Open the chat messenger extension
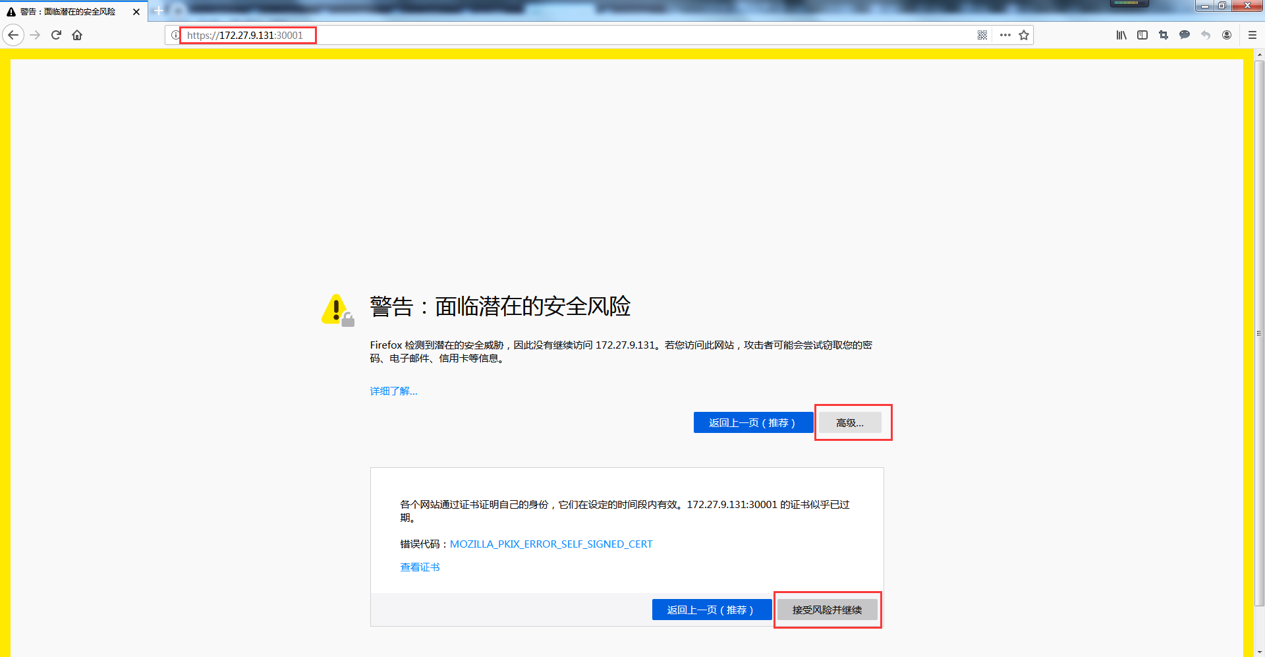Screen dimensions: 1265x657 1185,35
